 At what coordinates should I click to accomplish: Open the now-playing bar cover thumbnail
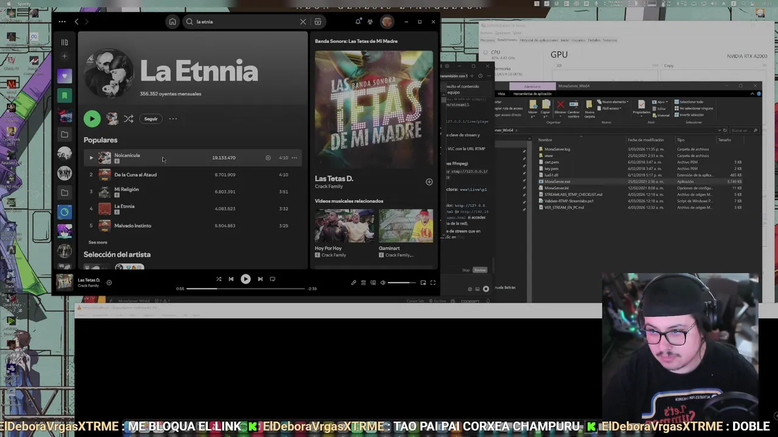point(64,282)
